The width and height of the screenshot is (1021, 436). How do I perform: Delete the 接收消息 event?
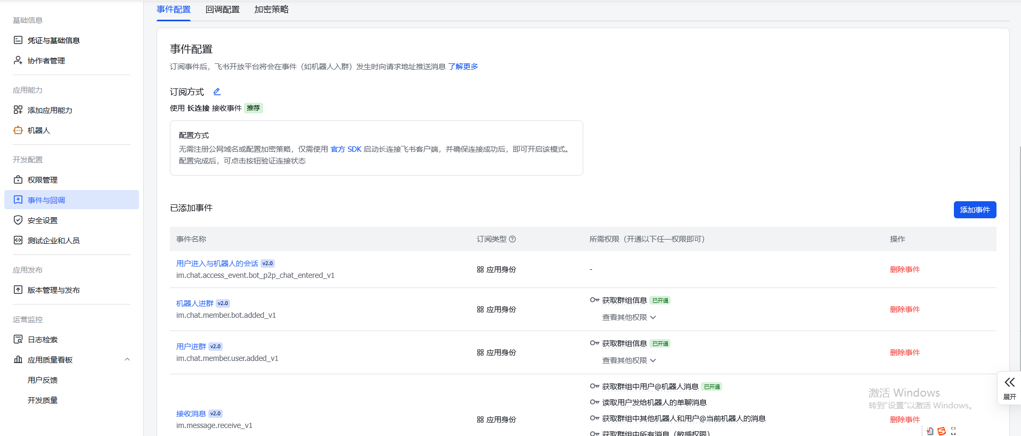(x=905, y=419)
